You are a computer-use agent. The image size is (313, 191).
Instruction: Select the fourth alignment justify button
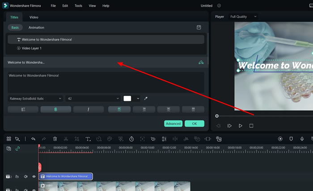pos(193,109)
